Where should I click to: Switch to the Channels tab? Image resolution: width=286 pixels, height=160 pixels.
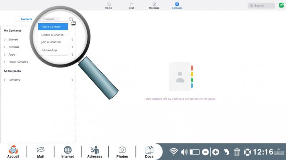tap(48, 19)
